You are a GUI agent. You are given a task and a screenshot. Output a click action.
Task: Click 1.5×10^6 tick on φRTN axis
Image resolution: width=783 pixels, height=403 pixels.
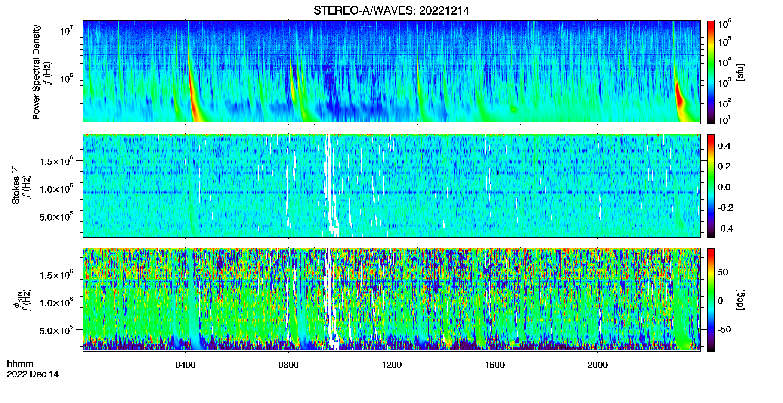click(x=56, y=275)
